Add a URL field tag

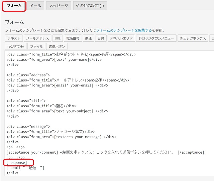[x=57, y=38]
